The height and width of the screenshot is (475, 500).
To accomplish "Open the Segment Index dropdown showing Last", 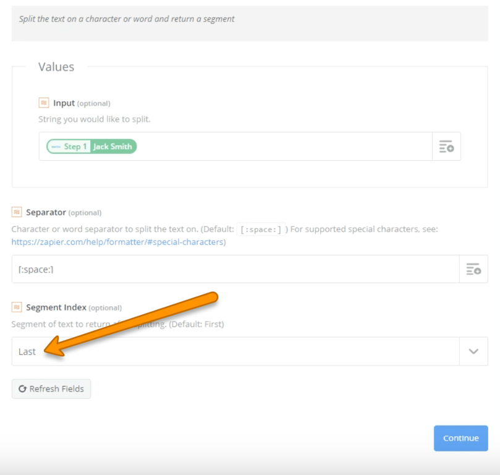I will [x=235, y=351].
